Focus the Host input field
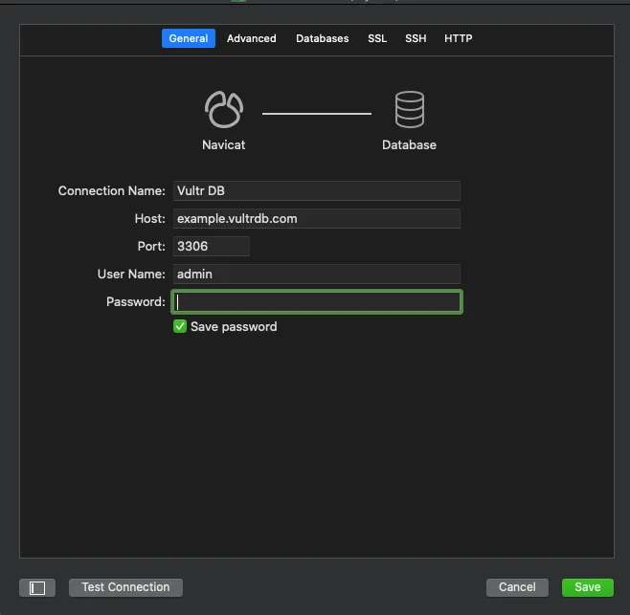Screen dimensions: 630x615 pyautogui.click(x=317, y=218)
